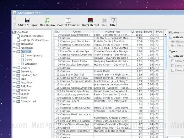Collapse the Classical tree node
The image size is (184, 138).
coord(14,51)
